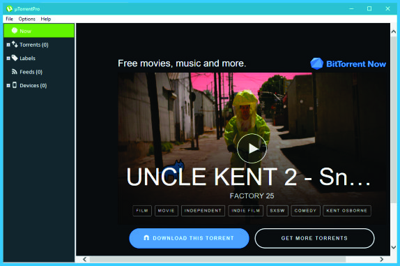Open the Help menu
The width and height of the screenshot is (400, 266).
[x=46, y=19]
